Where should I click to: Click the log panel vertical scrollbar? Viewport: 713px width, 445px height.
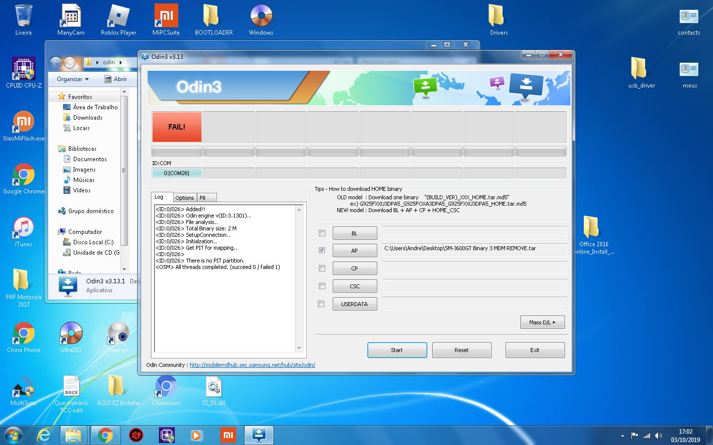(x=299, y=279)
